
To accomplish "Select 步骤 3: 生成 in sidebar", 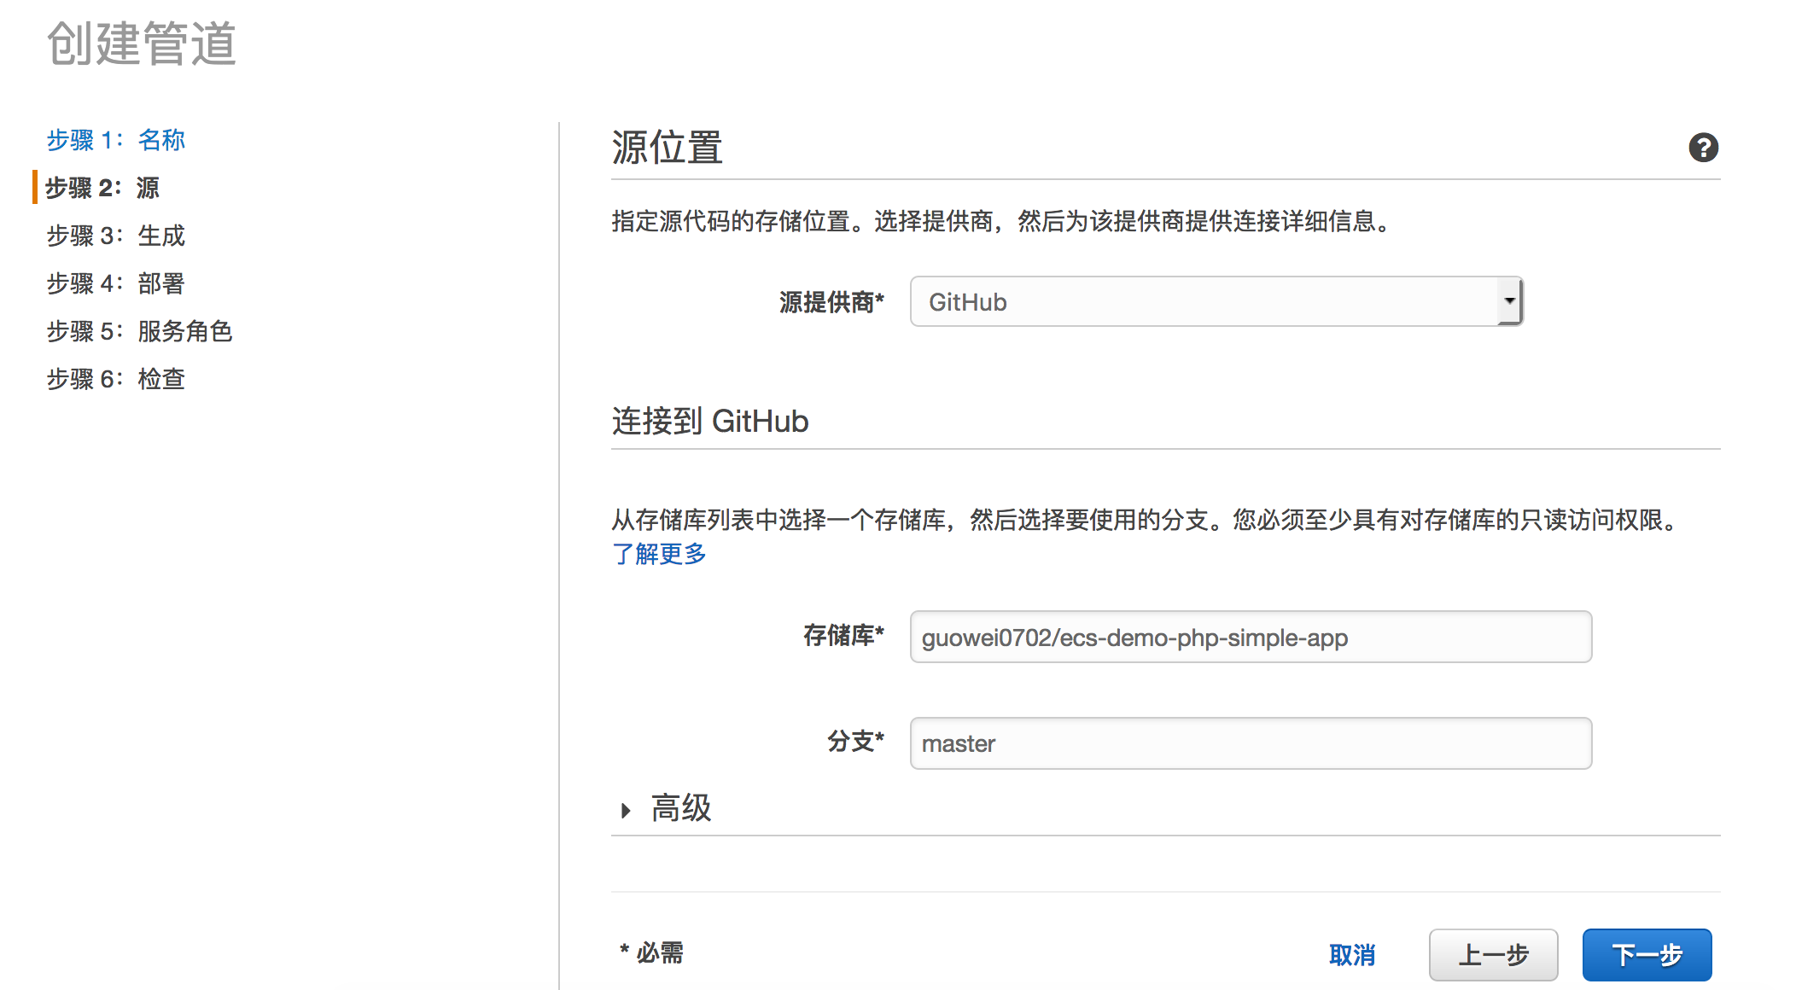I will tap(115, 236).
